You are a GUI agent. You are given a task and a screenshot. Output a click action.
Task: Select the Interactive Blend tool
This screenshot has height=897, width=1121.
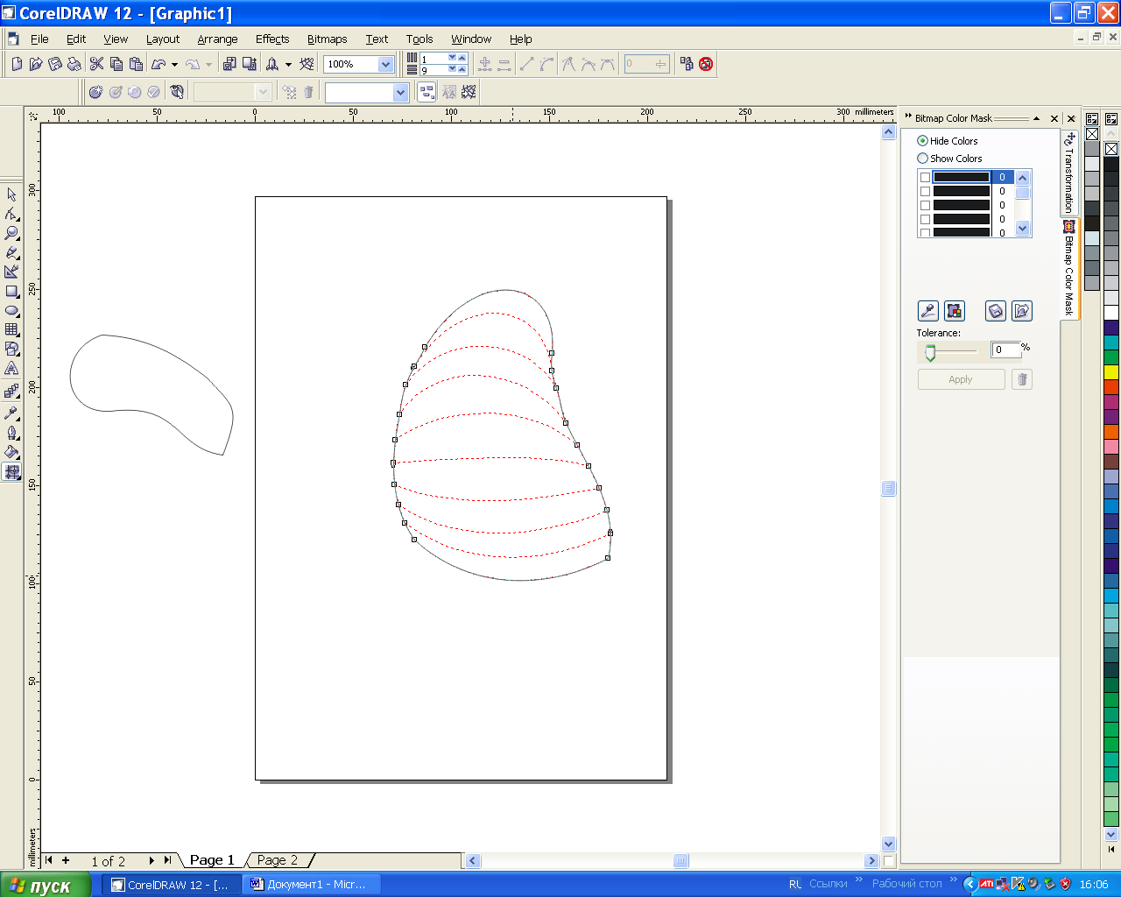pos(11,391)
